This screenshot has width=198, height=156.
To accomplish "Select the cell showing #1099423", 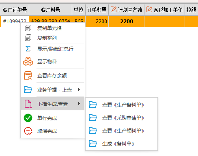I will (15, 21).
